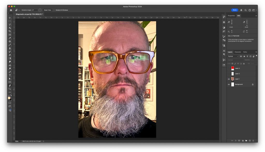Open the notifications bell icon
Image resolution: width=265 pixels, height=152 pixels.
(x=241, y=10)
